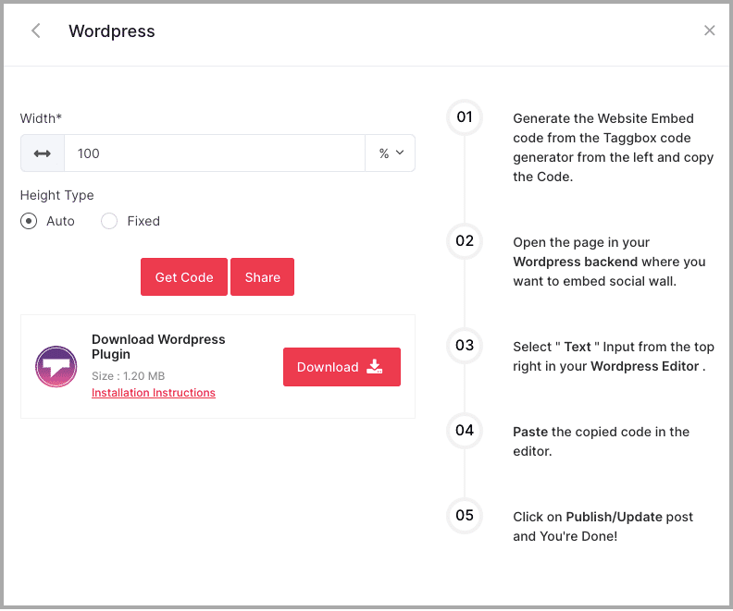Viewport: 733px width, 611px height.
Task: Click the Wordpress dialog title
Action: 112,31
